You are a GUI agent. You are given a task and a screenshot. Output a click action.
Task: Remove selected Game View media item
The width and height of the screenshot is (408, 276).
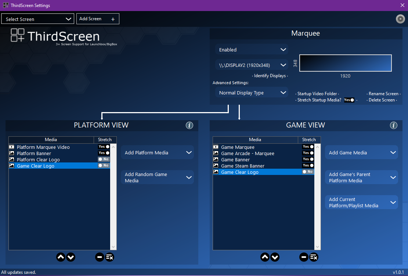304,257
